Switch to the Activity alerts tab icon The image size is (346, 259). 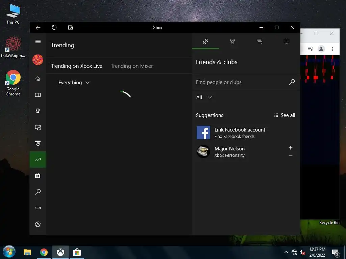tap(287, 41)
